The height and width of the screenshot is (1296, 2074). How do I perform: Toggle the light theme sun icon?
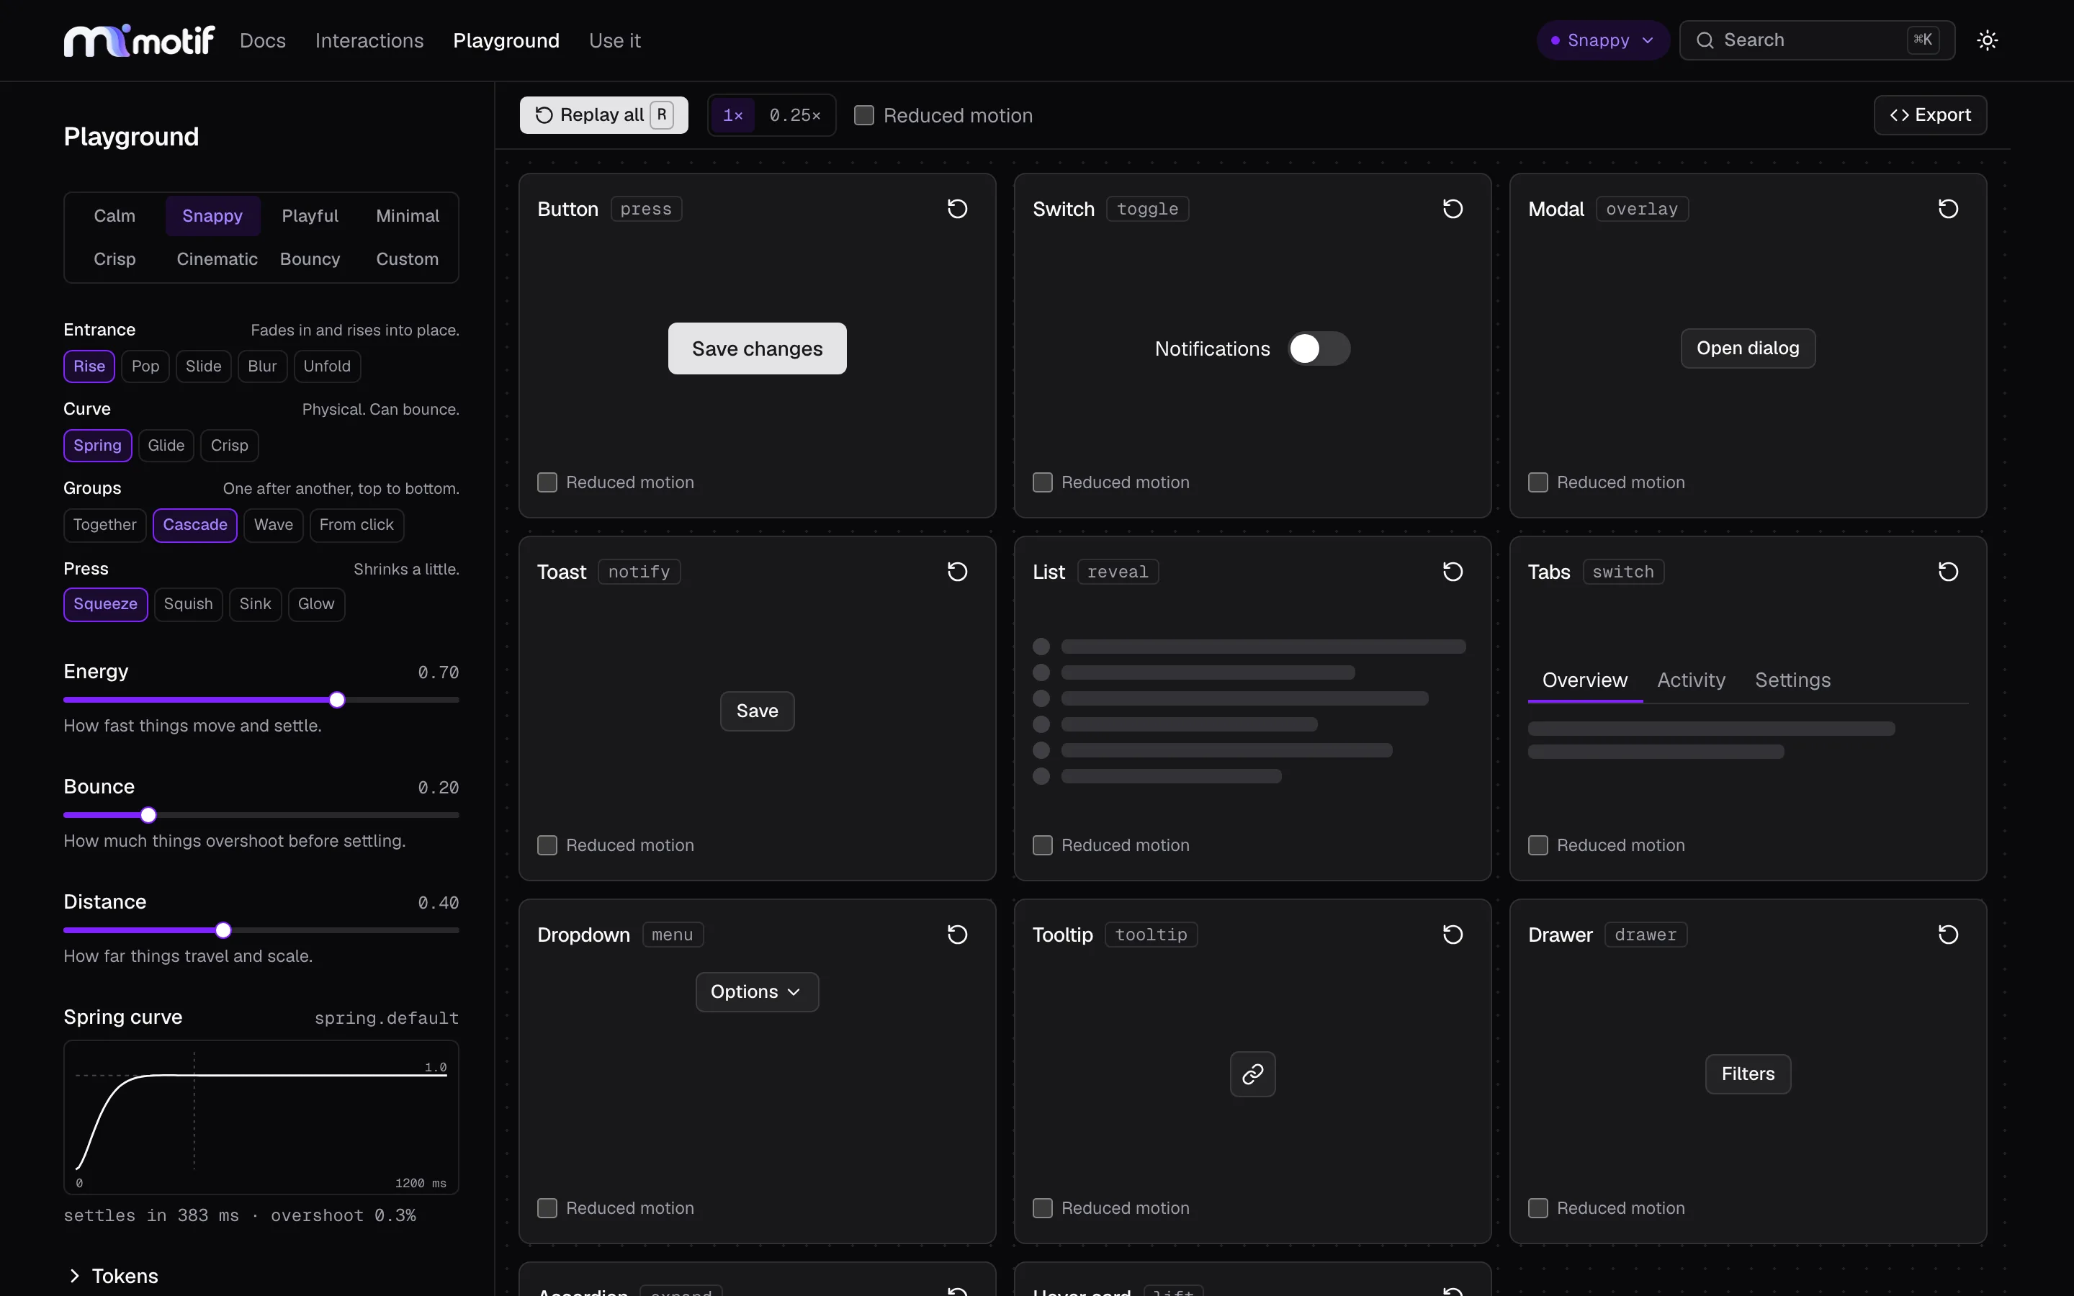(x=1988, y=40)
